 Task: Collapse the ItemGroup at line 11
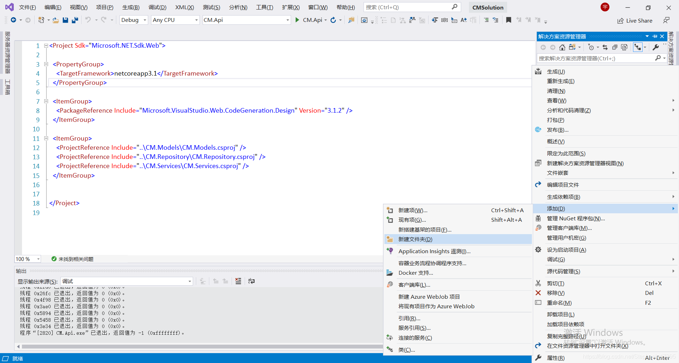point(46,138)
